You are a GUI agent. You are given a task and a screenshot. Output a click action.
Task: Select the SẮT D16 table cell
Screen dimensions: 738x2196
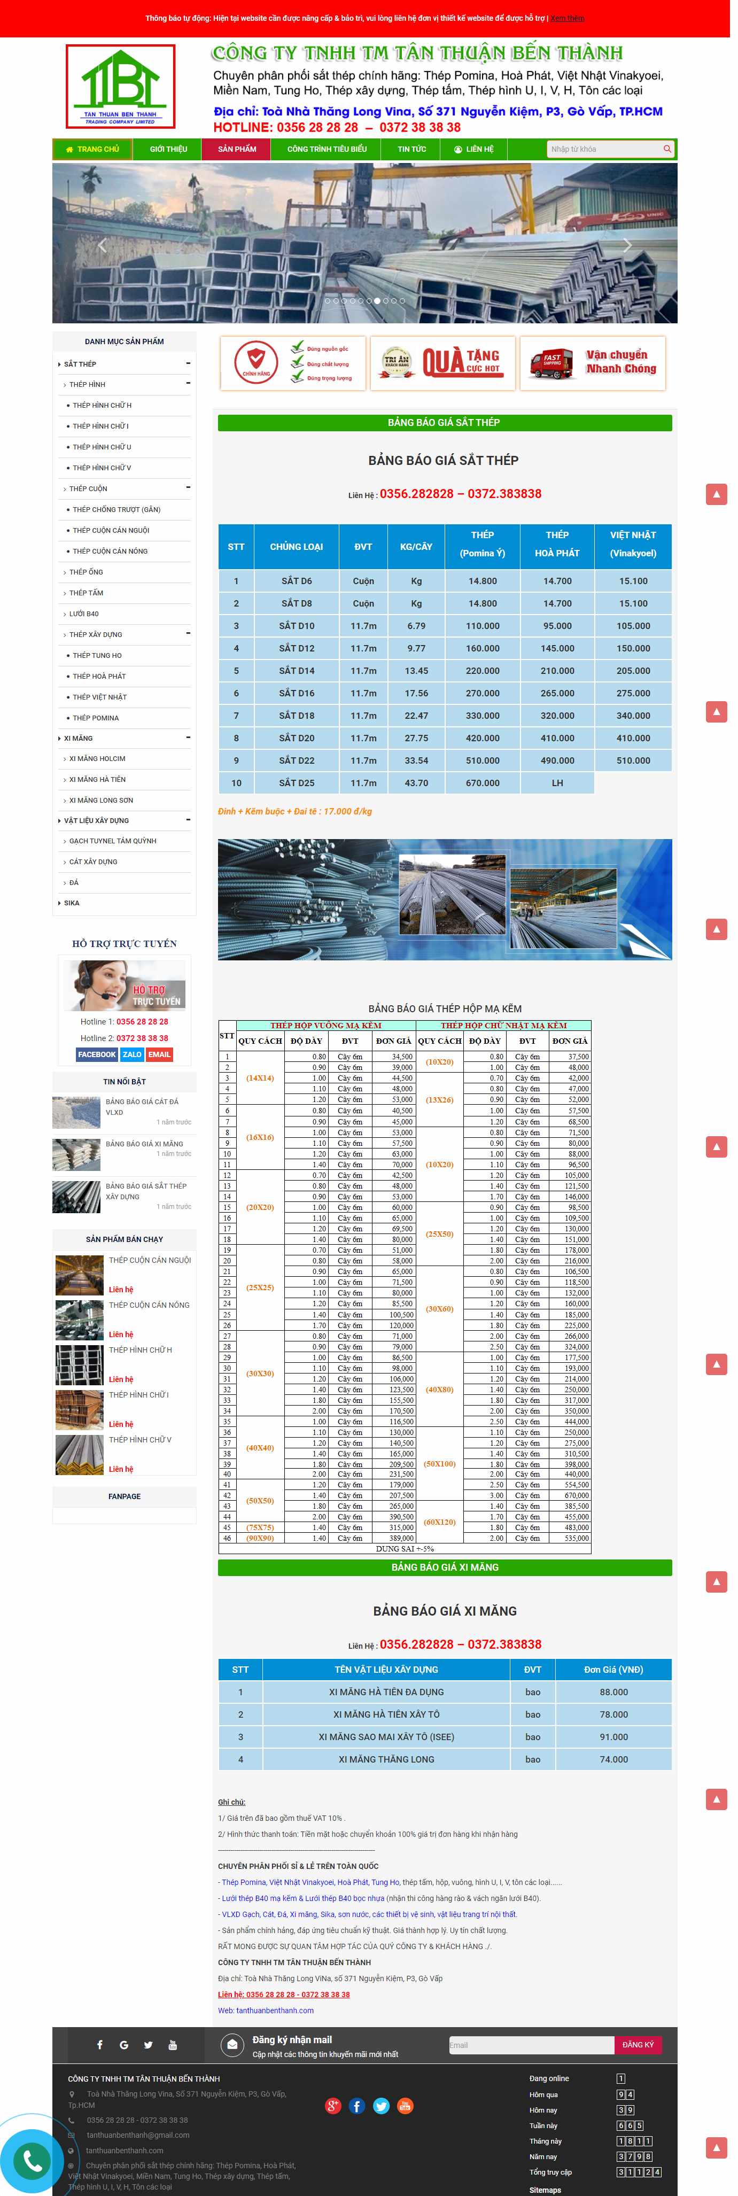coord(297,693)
